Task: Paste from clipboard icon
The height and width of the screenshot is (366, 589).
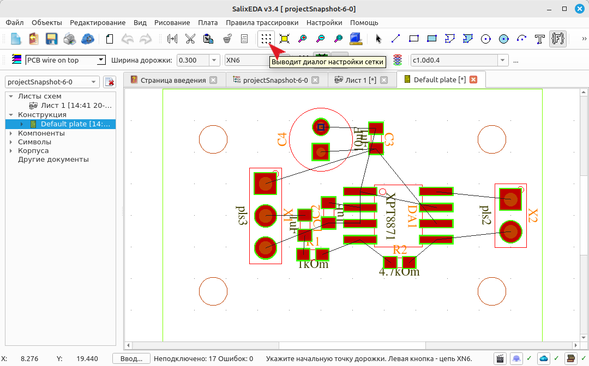Action: (208, 39)
